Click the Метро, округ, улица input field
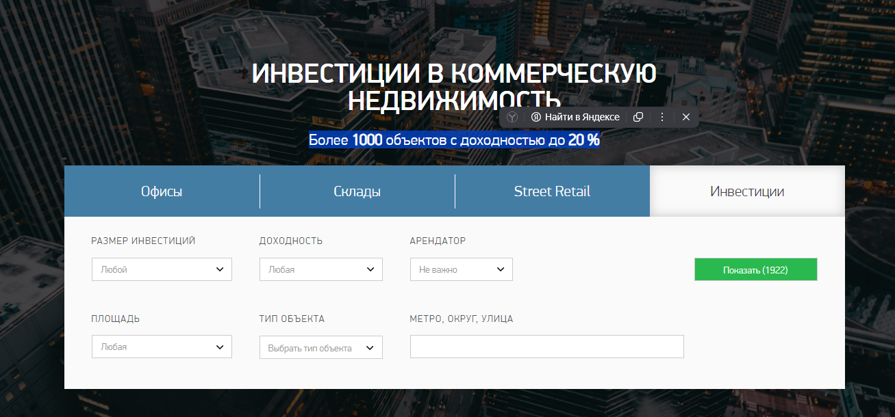The height and width of the screenshot is (417, 895). pos(546,347)
